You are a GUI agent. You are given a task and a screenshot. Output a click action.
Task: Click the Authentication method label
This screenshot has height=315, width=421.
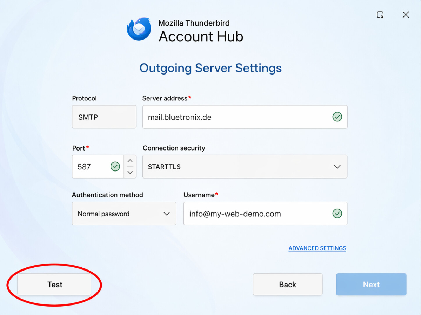click(x=107, y=195)
